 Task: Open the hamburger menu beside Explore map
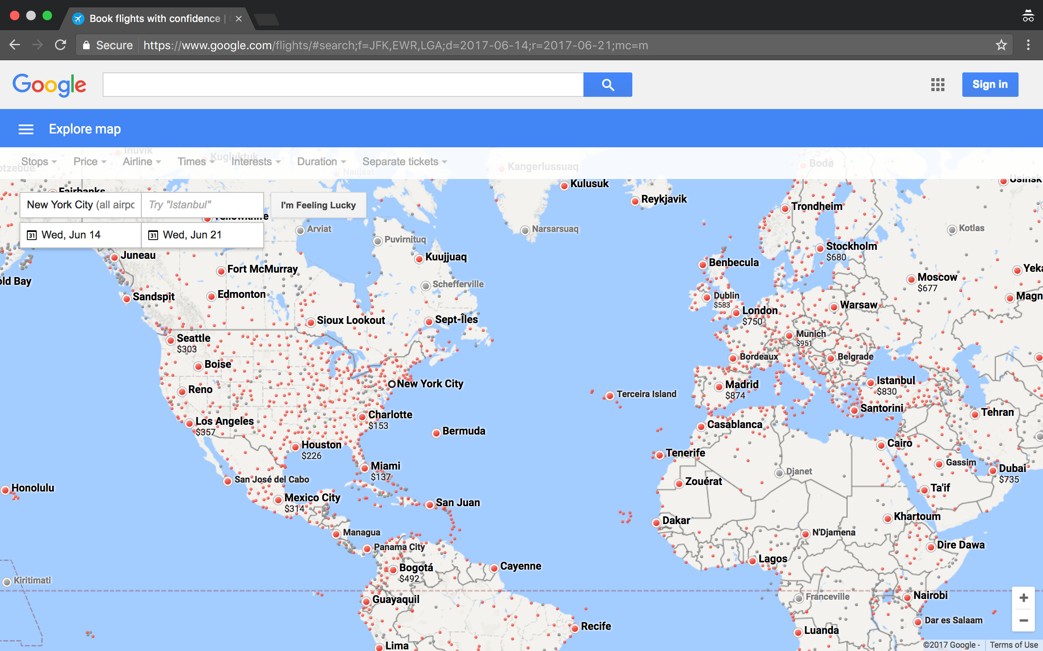tap(26, 129)
